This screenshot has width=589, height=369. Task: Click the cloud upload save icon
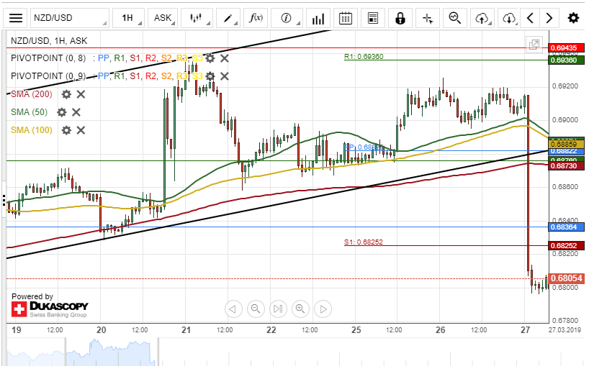(x=482, y=18)
